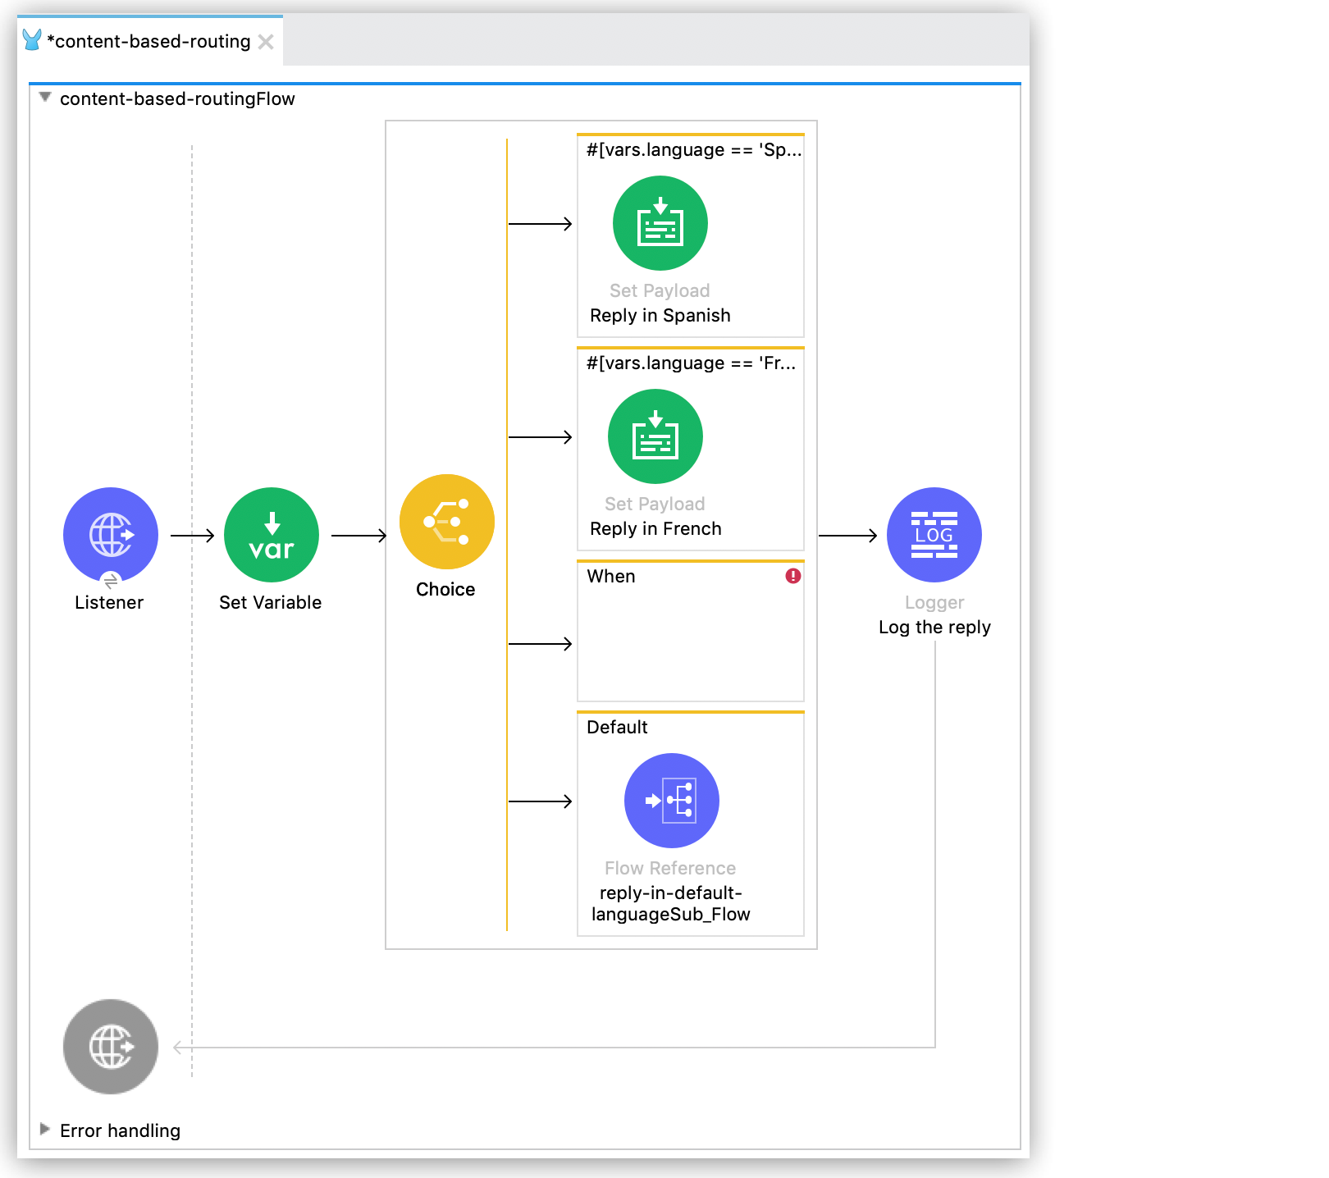Open the Set Payload for Reply in Spanish

pos(660,222)
